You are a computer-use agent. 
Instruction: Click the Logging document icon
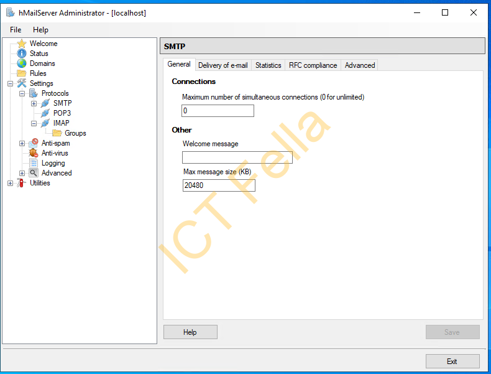34,163
